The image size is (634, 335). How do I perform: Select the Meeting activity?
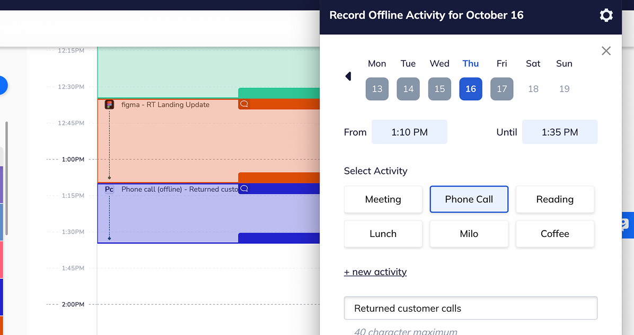click(383, 199)
